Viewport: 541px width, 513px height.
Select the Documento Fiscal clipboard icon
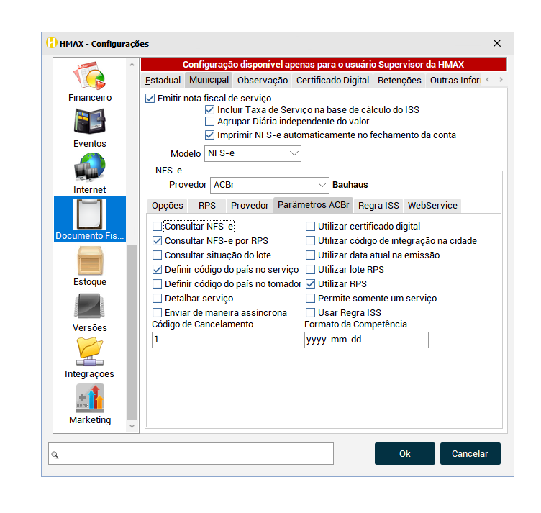(90, 214)
